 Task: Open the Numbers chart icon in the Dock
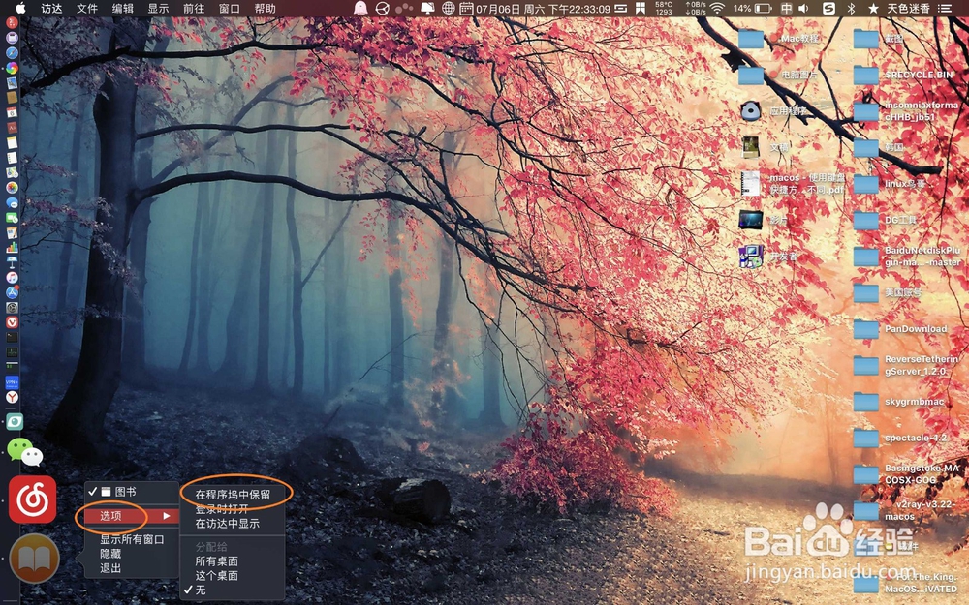tap(12, 248)
